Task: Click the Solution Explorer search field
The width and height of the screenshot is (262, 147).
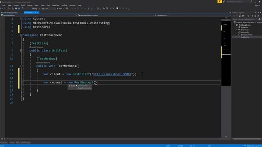Action: click(x=245, y=19)
